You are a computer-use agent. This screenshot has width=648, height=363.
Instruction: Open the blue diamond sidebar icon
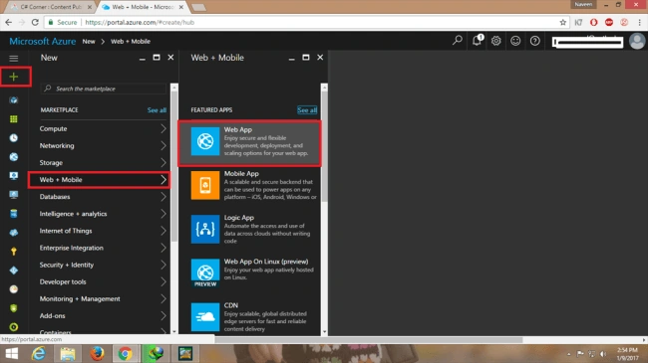(14, 271)
